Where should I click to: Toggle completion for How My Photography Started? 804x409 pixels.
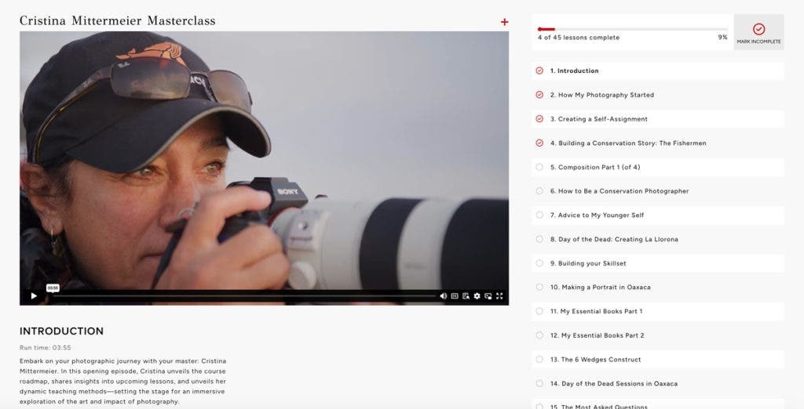(x=539, y=95)
